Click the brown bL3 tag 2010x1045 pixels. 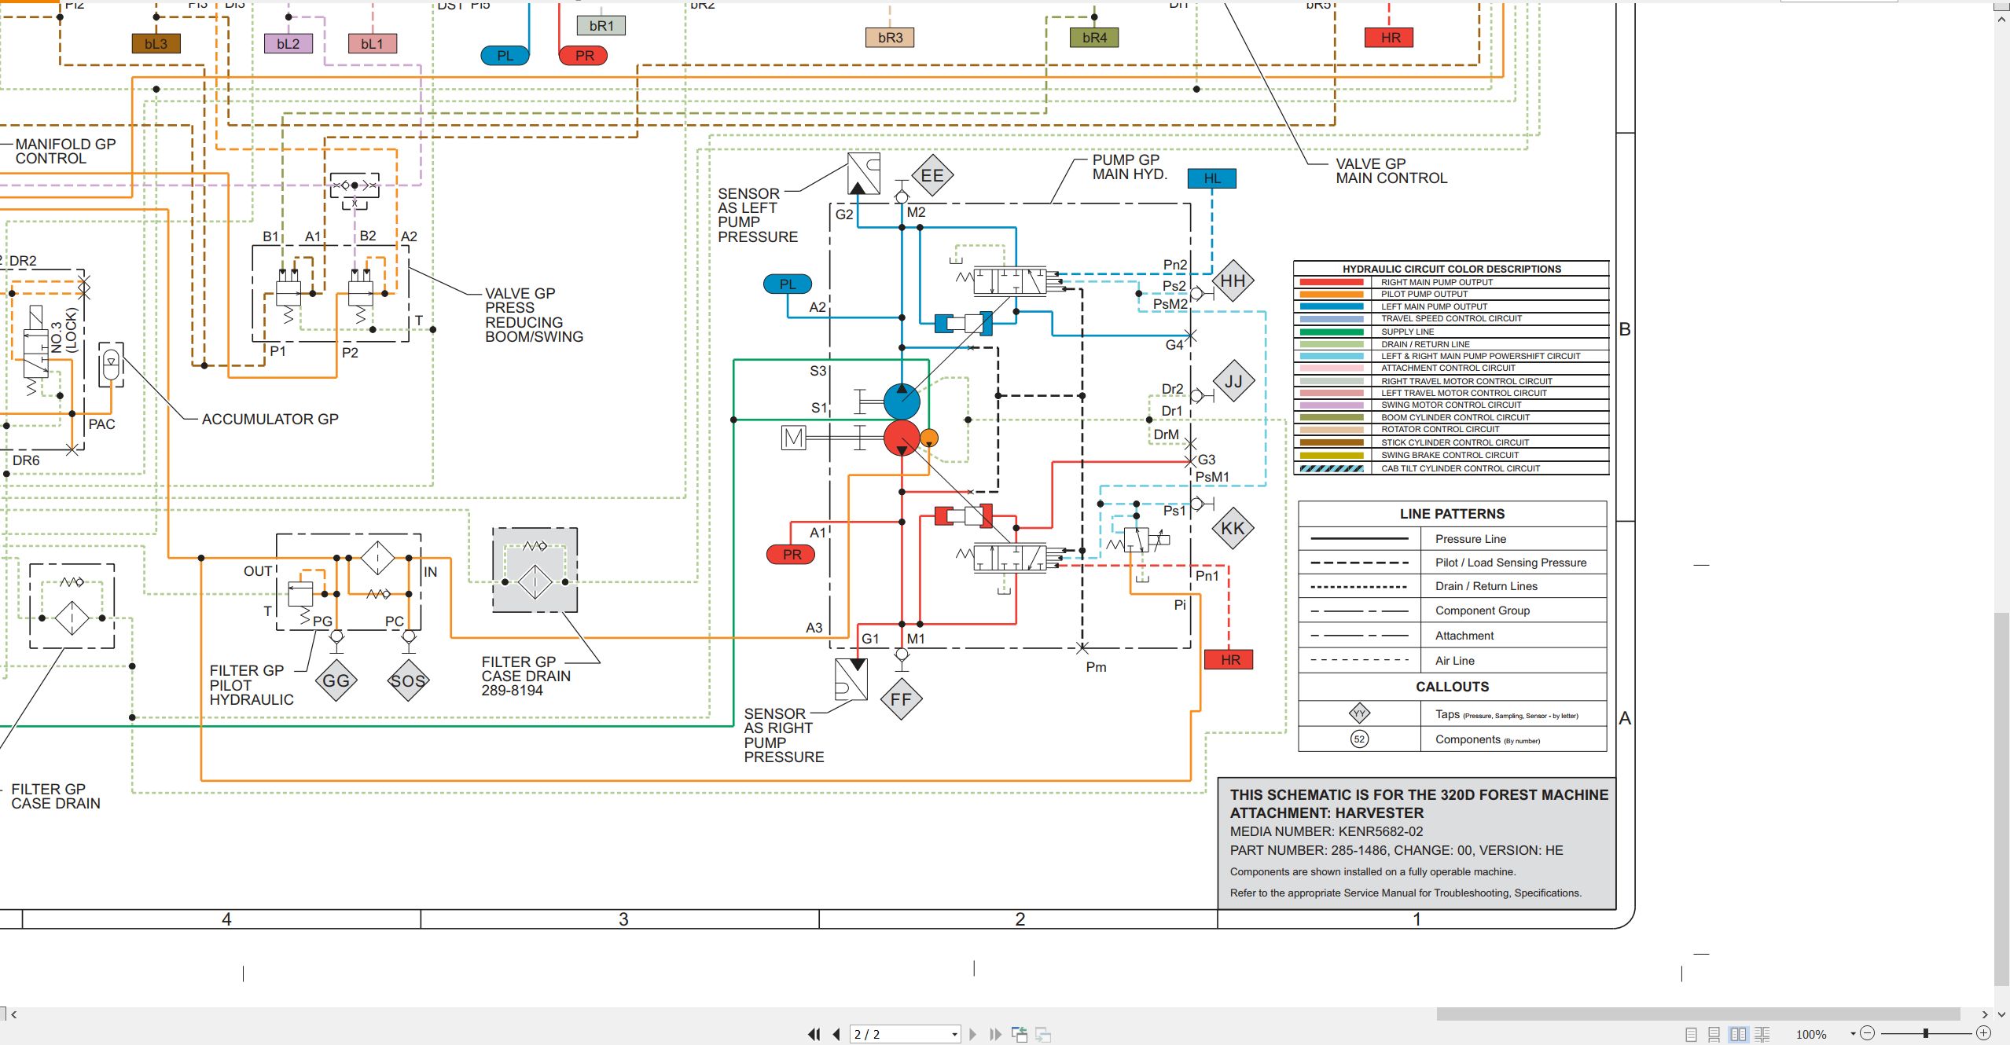[156, 44]
